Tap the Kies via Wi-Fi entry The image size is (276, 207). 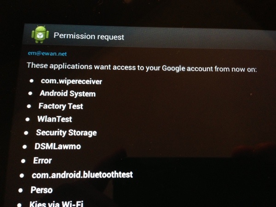[x=56, y=203]
